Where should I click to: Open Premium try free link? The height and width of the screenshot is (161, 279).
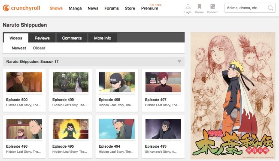point(150,8)
